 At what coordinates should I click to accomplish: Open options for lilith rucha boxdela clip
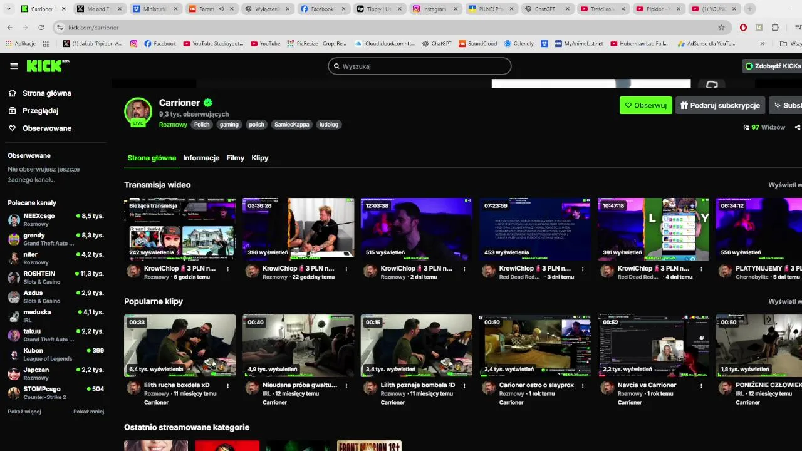tap(228, 386)
